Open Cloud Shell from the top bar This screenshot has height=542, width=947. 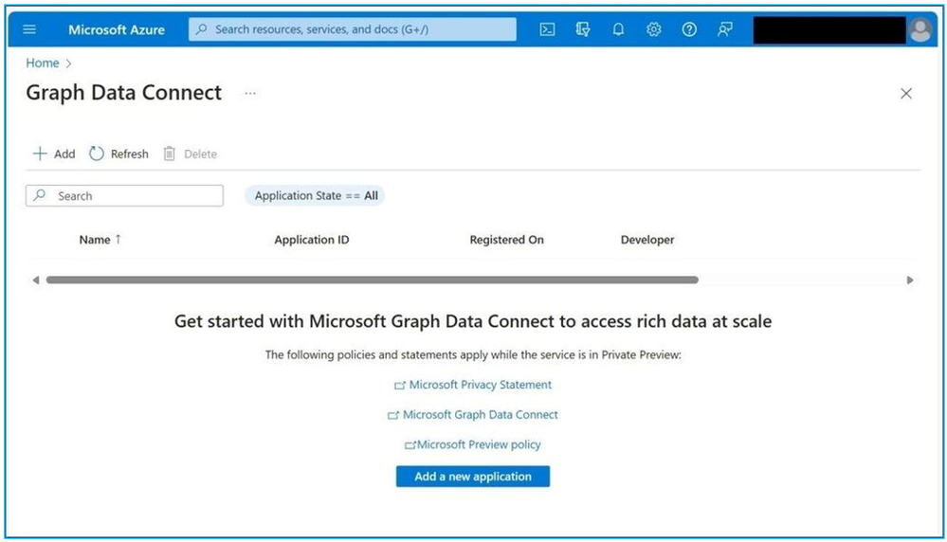point(547,29)
